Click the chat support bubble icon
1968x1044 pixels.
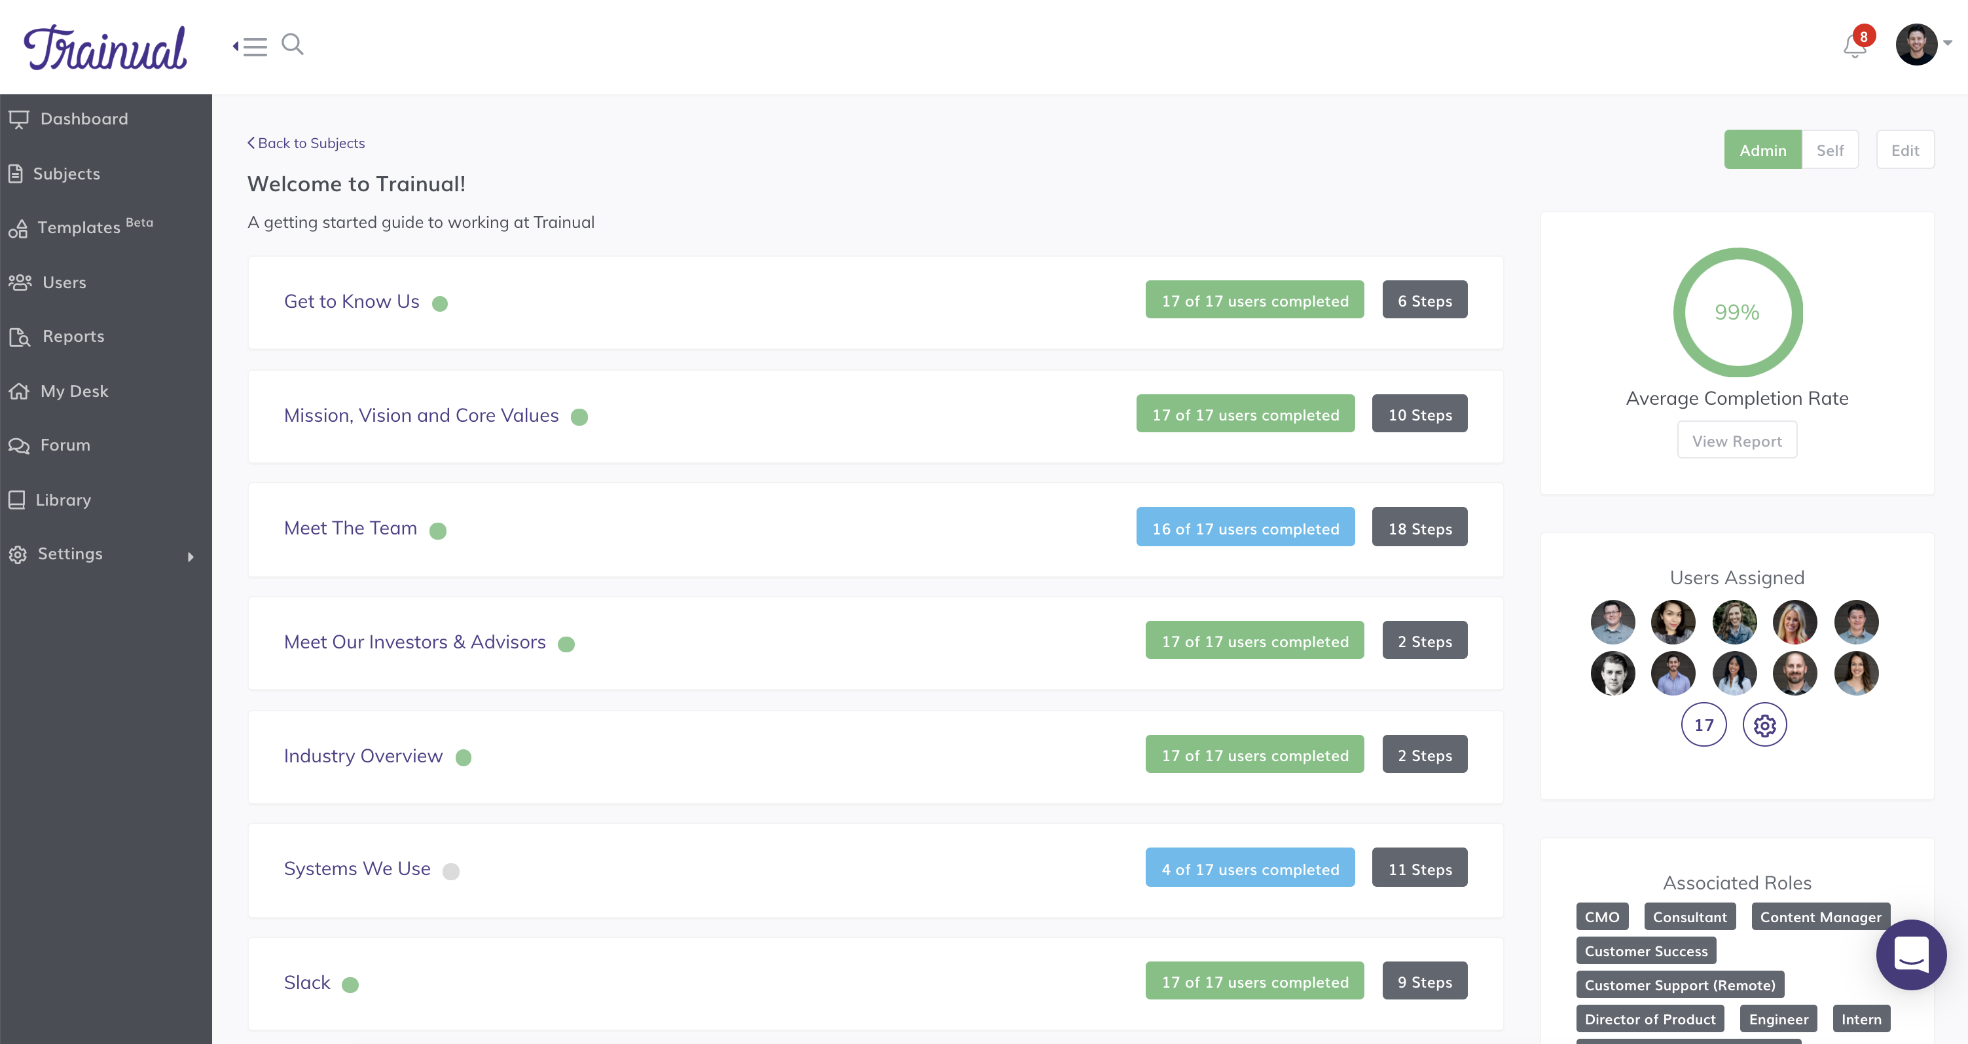click(1910, 954)
